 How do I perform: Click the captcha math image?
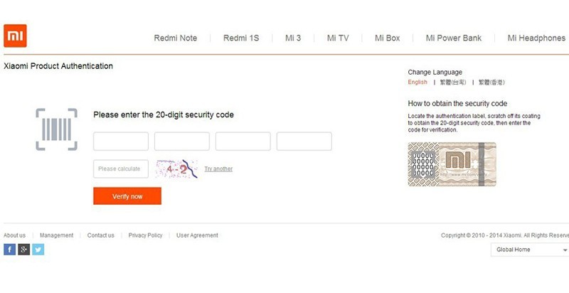176,169
